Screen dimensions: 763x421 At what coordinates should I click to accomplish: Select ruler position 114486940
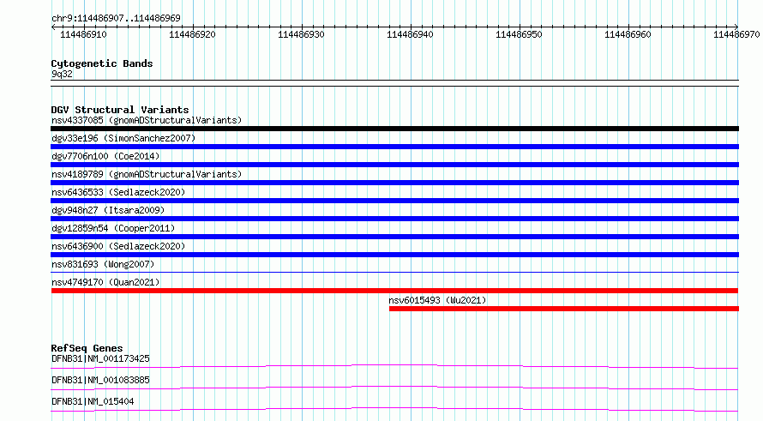pos(410,34)
